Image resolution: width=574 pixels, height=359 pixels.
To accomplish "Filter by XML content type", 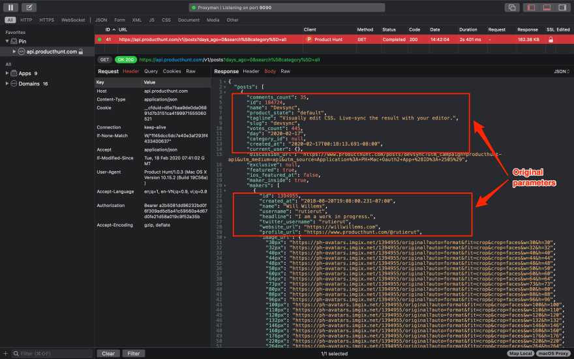I will [x=137, y=20].
